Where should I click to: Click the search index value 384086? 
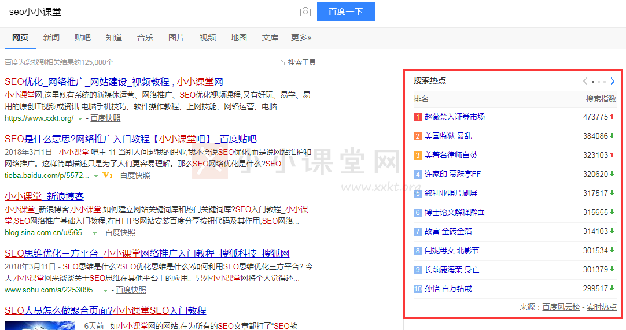click(x=595, y=136)
